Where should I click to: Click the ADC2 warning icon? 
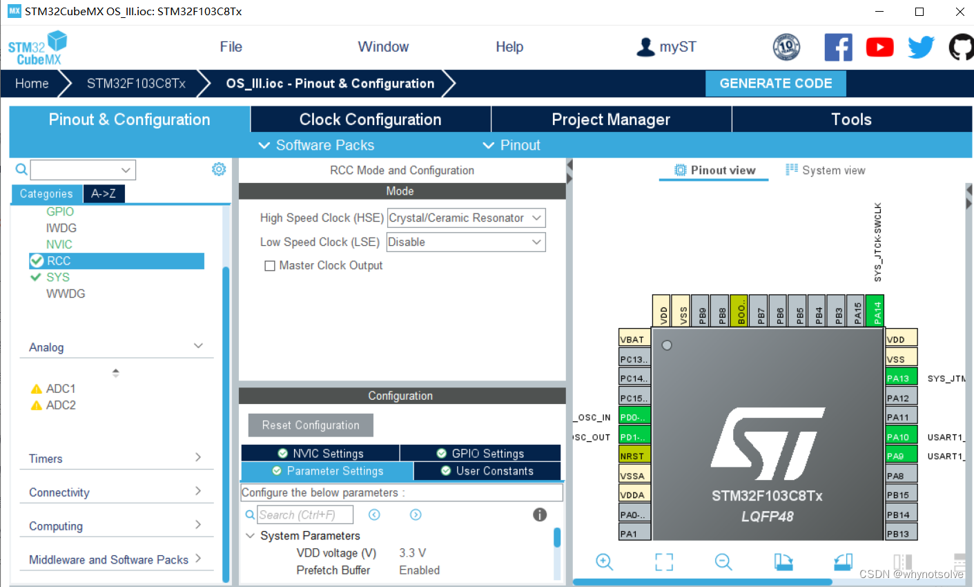37,405
